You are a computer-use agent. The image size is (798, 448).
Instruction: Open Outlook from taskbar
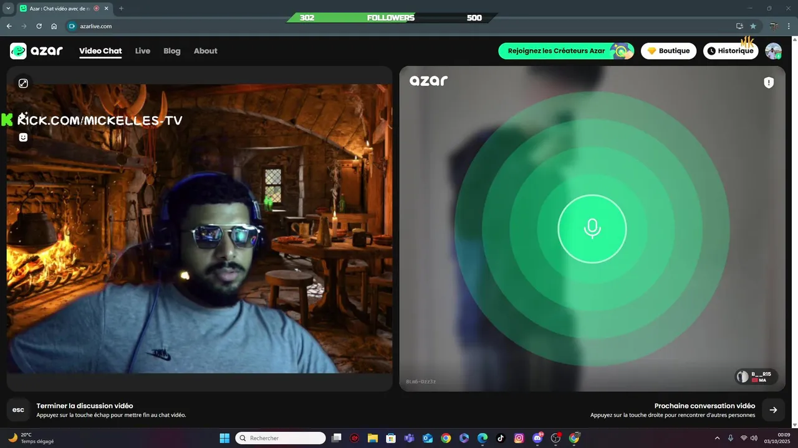pos(428,438)
